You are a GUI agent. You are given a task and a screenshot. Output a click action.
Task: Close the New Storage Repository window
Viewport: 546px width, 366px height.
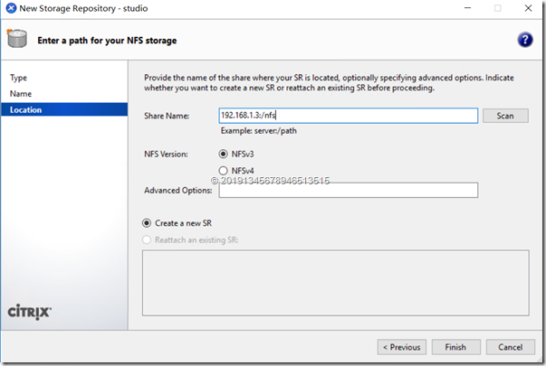pyautogui.click(x=530, y=7)
